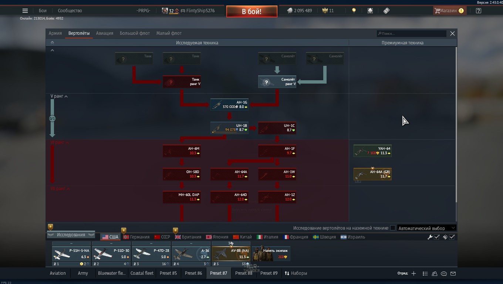Select the AH-1Z helicopter card
The image size is (503, 284).
pos(277,197)
